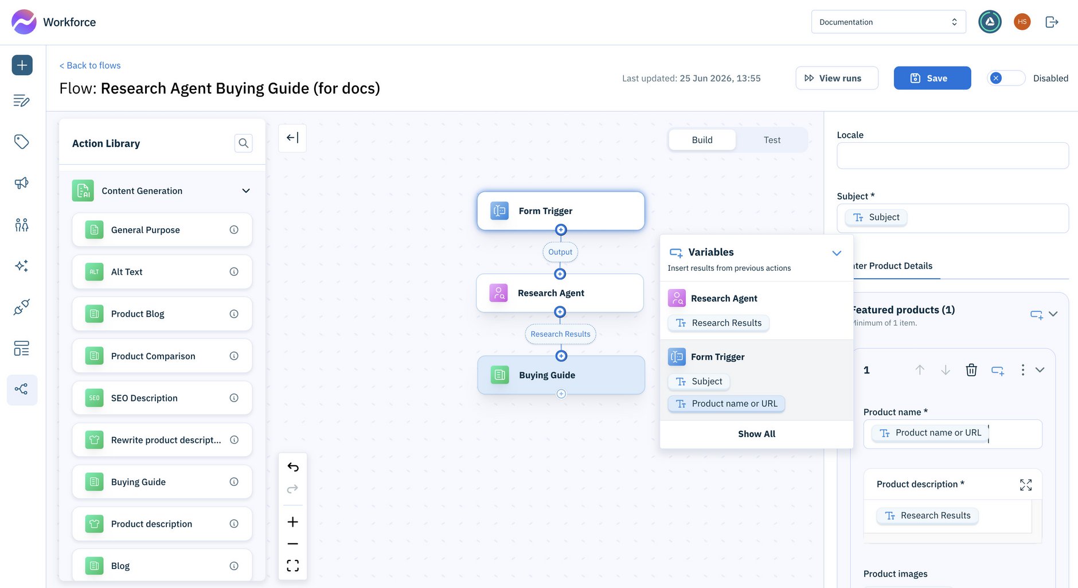Screen dimensions: 1078x588
Task: Insert Research Results variable from popup
Action: click(x=718, y=323)
